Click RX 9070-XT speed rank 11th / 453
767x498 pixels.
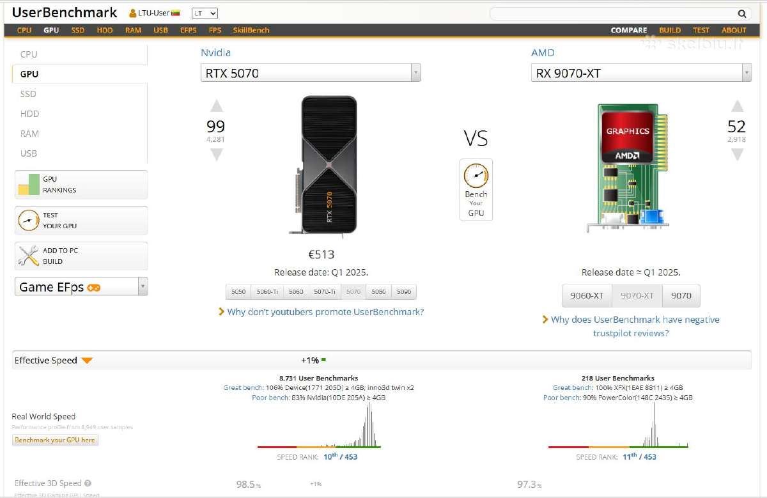(x=639, y=456)
